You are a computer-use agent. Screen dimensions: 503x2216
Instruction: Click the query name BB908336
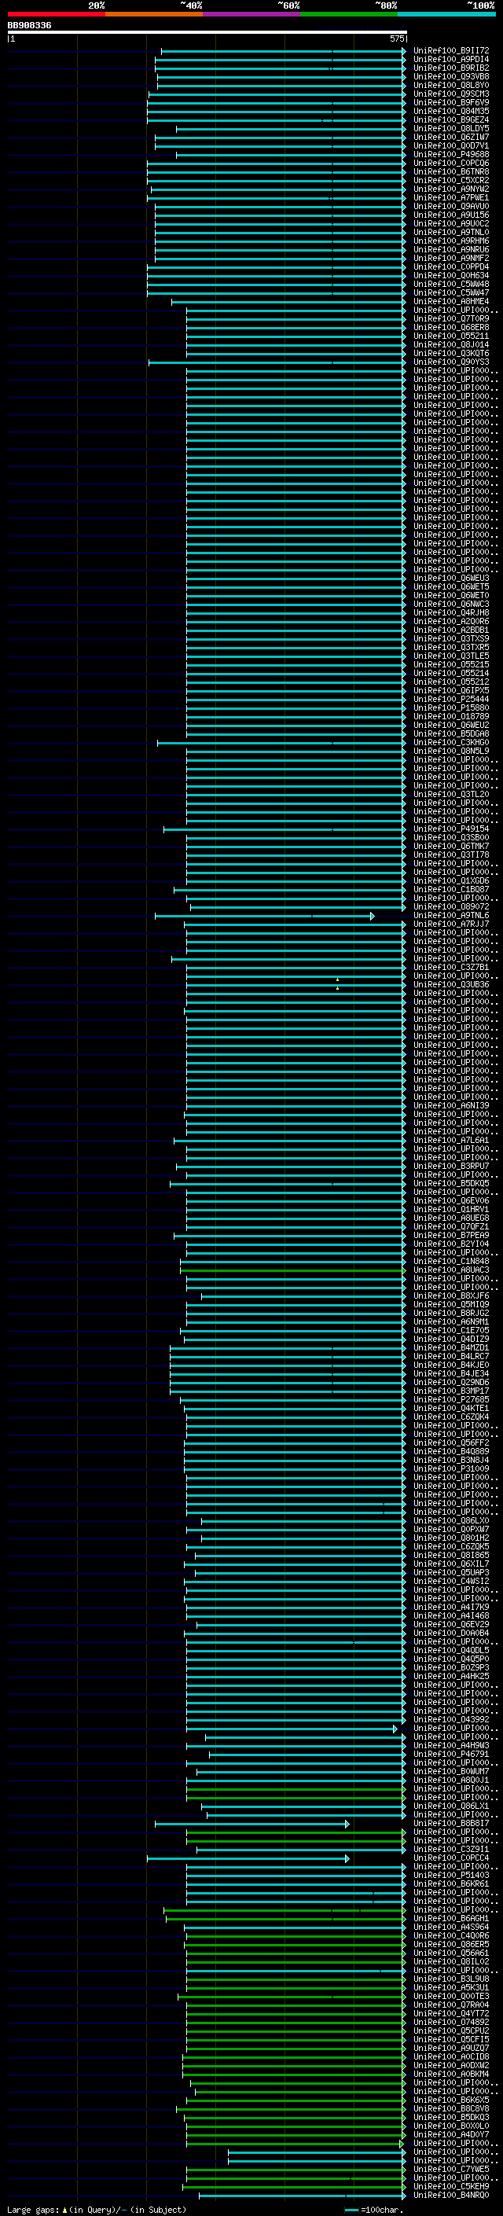tap(29, 25)
